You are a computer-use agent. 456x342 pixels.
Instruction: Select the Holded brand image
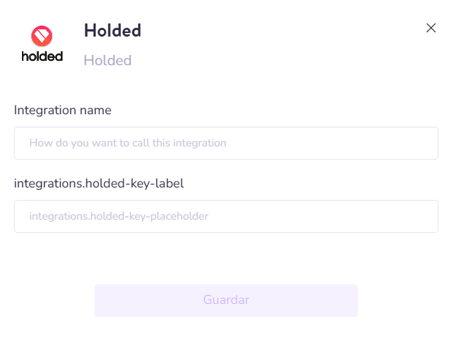[x=42, y=44]
